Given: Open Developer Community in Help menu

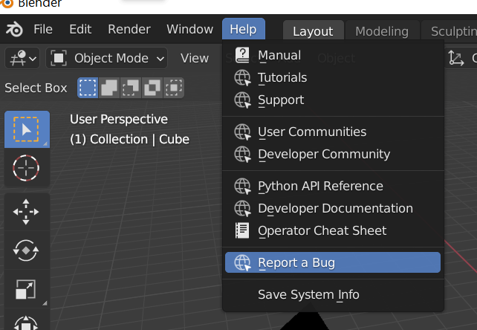Looking at the screenshot, I should click(333, 154).
